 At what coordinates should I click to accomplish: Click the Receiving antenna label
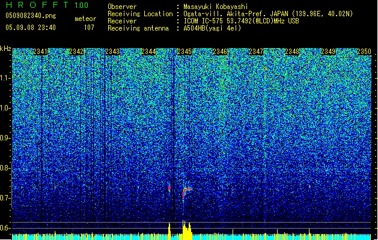click(x=138, y=28)
